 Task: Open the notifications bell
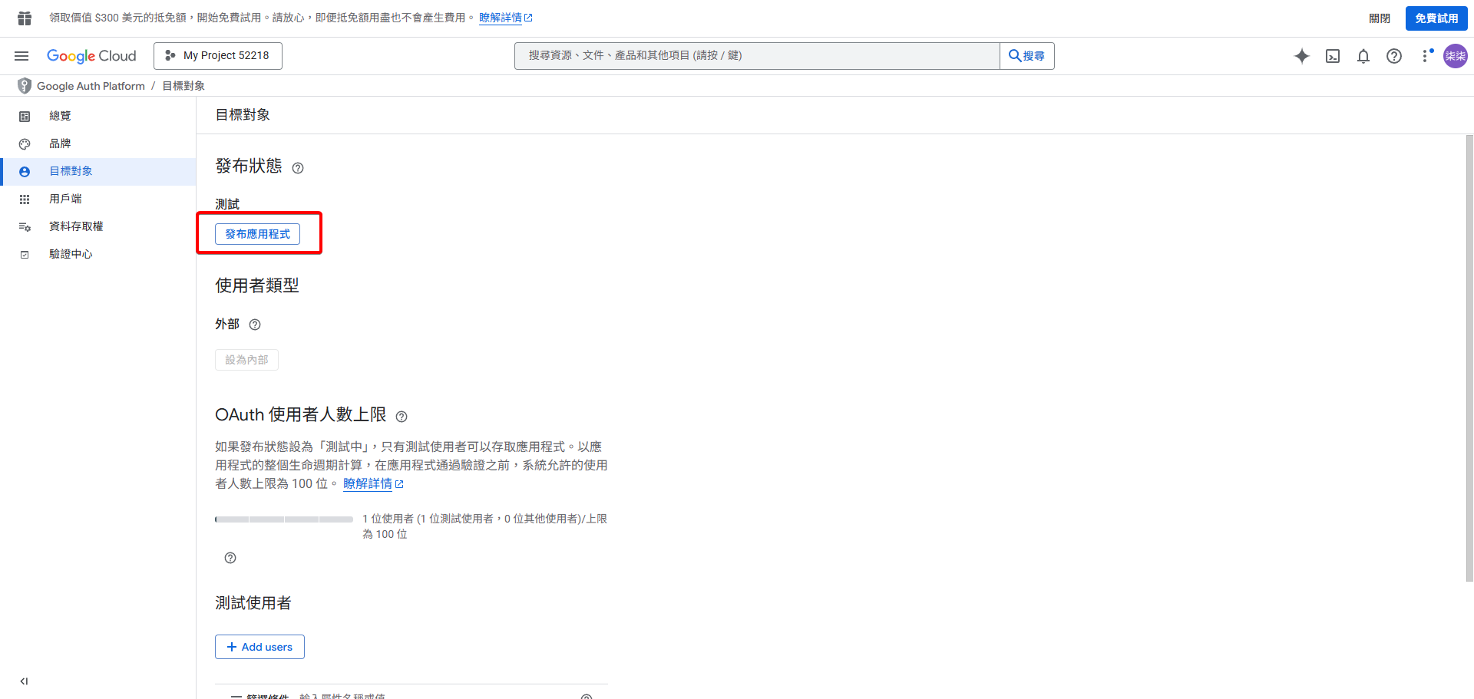coord(1363,55)
